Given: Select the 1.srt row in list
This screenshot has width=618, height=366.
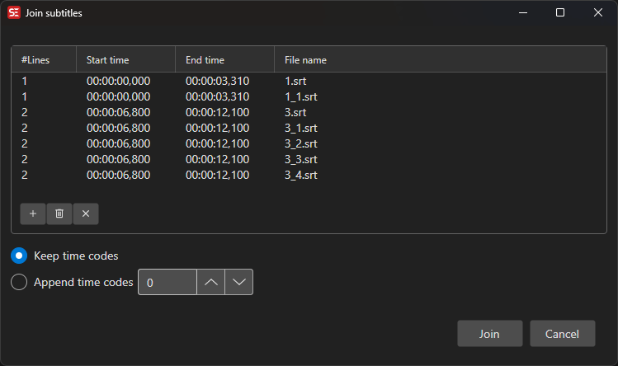Looking at the screenshot, I should pos(295,81).
